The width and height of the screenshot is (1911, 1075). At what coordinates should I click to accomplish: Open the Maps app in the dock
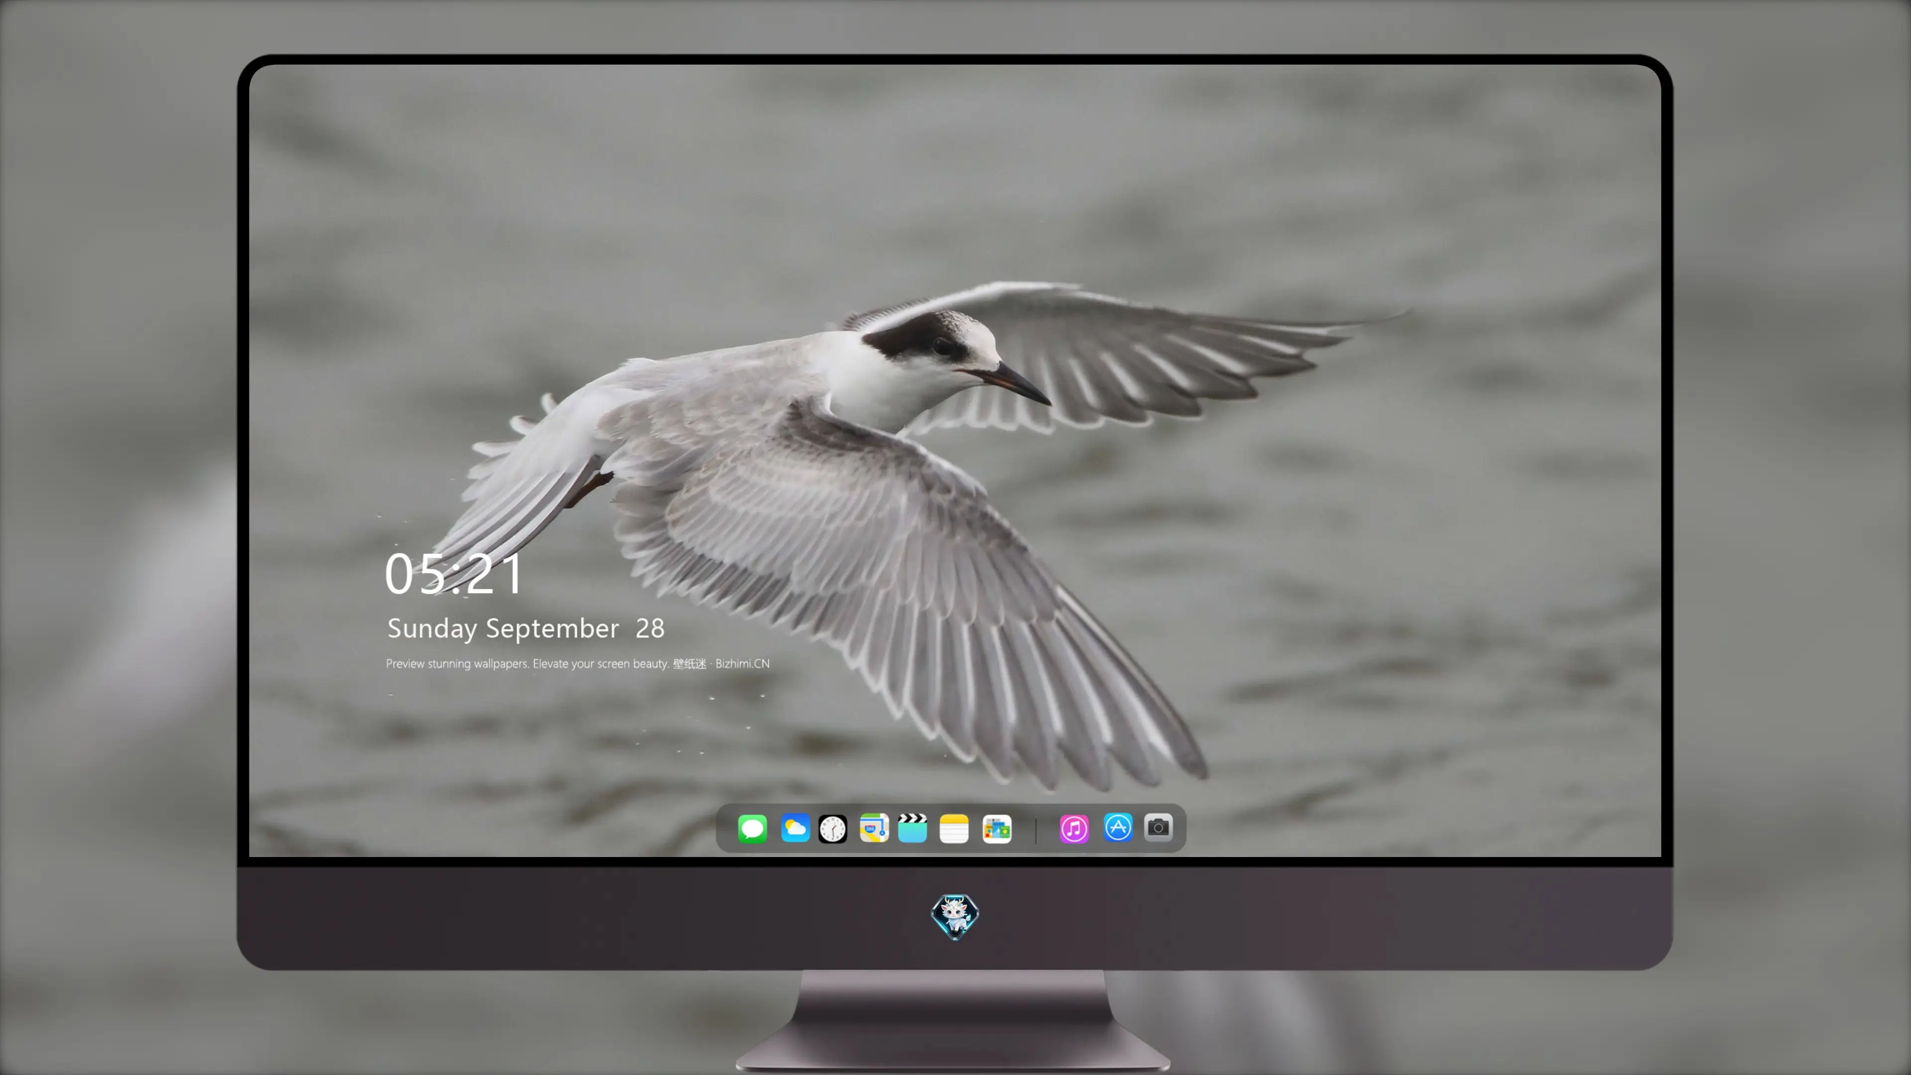[x=874, y=828]
